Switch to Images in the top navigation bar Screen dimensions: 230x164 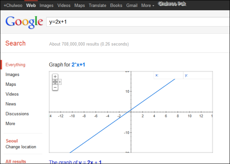tap(46, 6)
